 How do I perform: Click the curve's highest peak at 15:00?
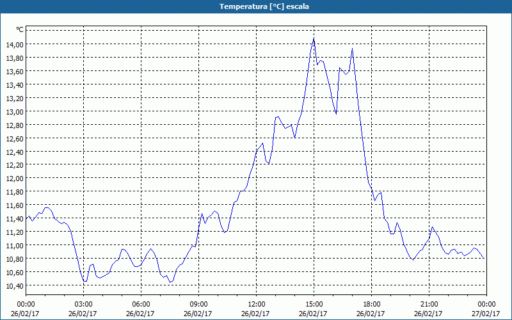[314, 39]
